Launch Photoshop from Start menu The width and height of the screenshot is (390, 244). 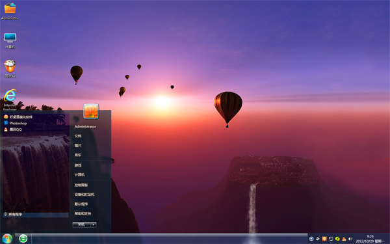pyautogui.click(x=16, y=123)
